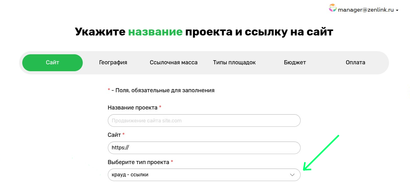410x187 pixels.
Task: Select the green Сайт step tab
Action: click(x=52, y=62)
